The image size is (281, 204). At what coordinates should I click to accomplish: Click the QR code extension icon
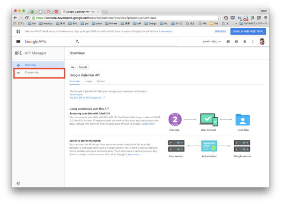pos(259,18)
